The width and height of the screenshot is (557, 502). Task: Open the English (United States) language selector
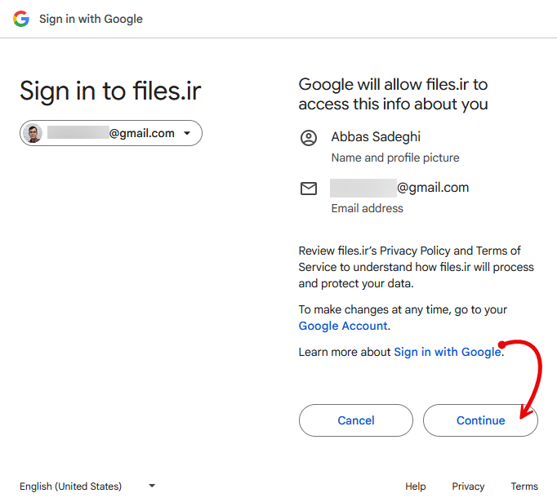point(71,486)
